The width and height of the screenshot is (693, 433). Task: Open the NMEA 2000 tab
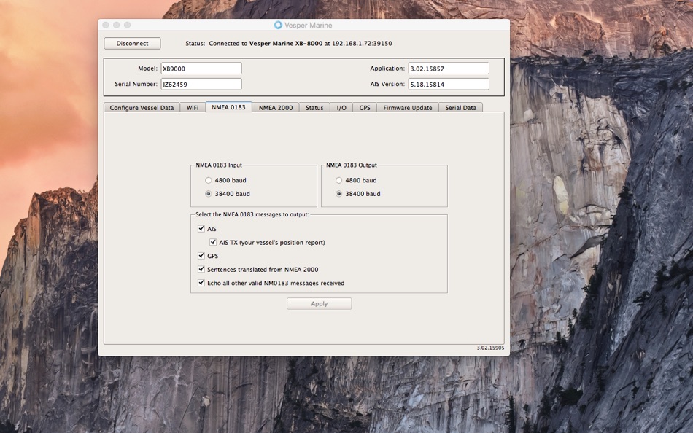click(x=276, y=107)
